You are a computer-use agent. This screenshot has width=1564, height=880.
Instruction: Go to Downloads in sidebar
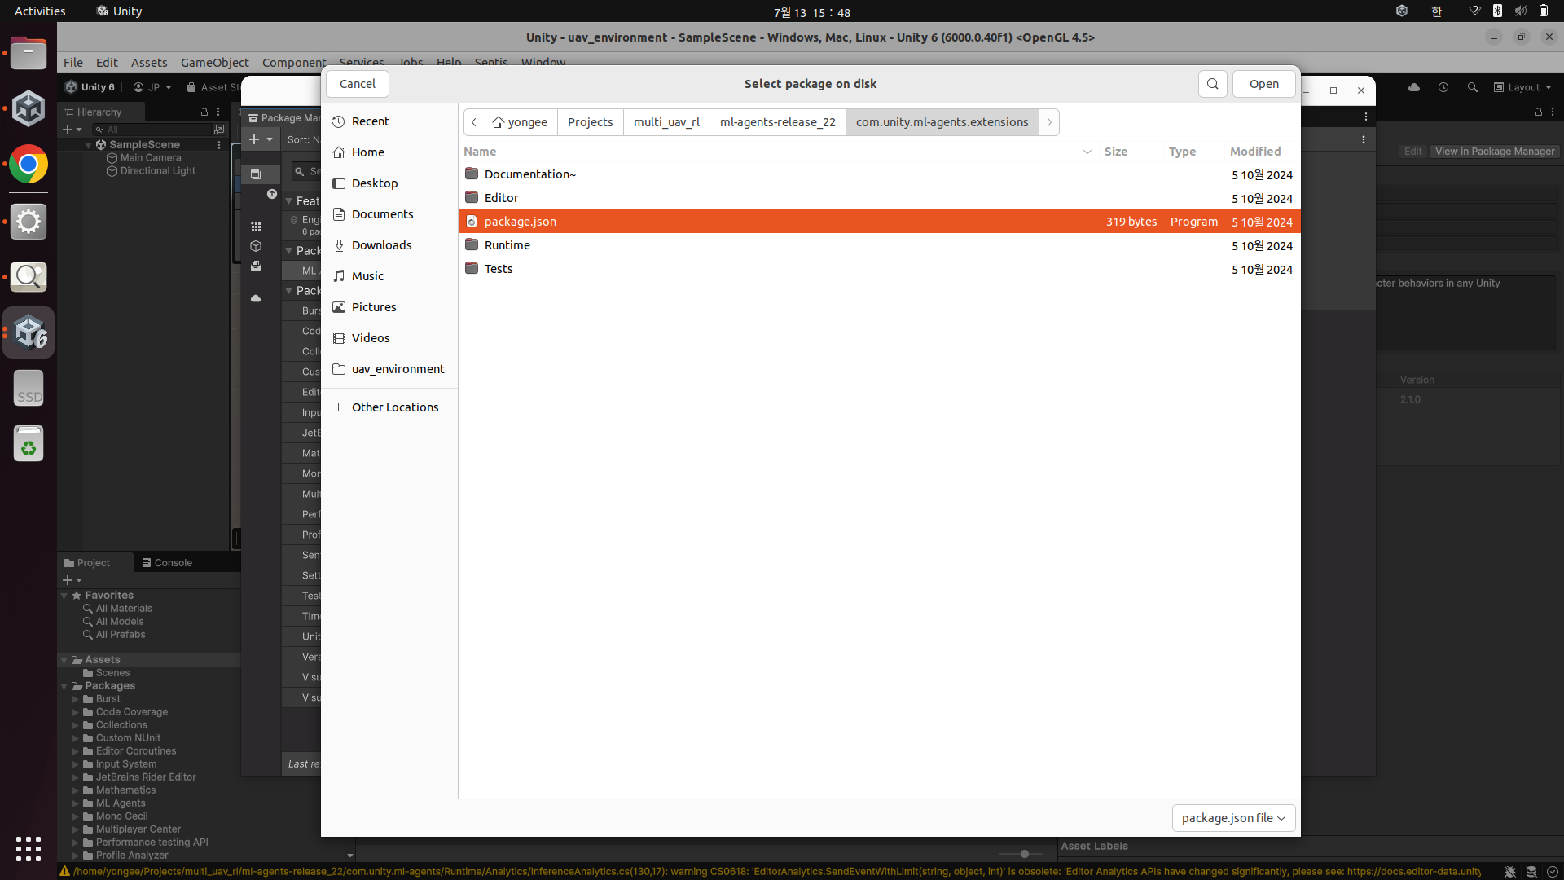(x=381, y=245)
